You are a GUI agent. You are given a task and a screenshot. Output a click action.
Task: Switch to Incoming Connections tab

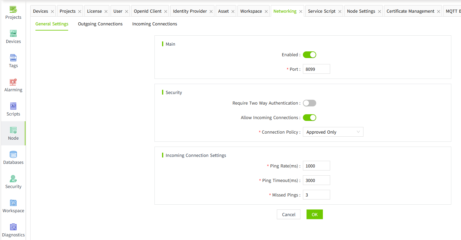(154, 24)
